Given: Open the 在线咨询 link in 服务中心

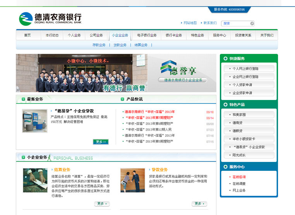Looking at the screenshot, I should (x=239, y=177).
